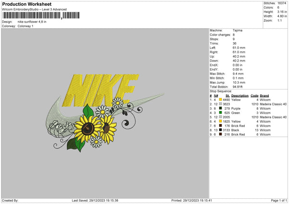Select the nike sunflower embroidery design preview
The height and width of the screenshot is (204, 289).
pos(105,113)
